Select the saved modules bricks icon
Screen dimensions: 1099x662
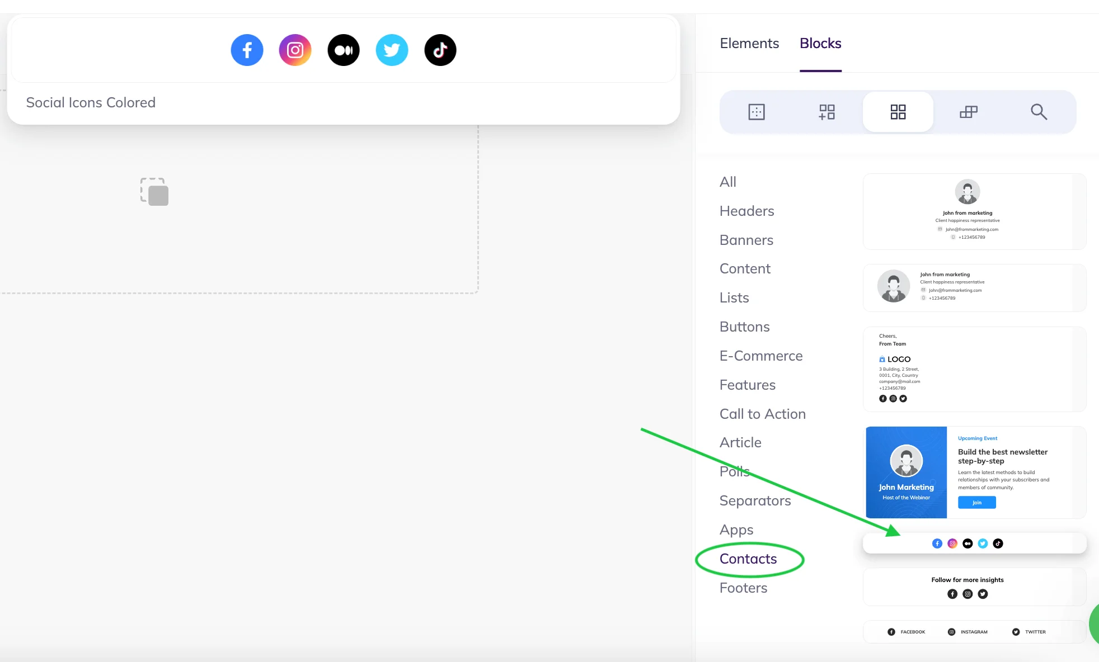click(x=969, y=112)
